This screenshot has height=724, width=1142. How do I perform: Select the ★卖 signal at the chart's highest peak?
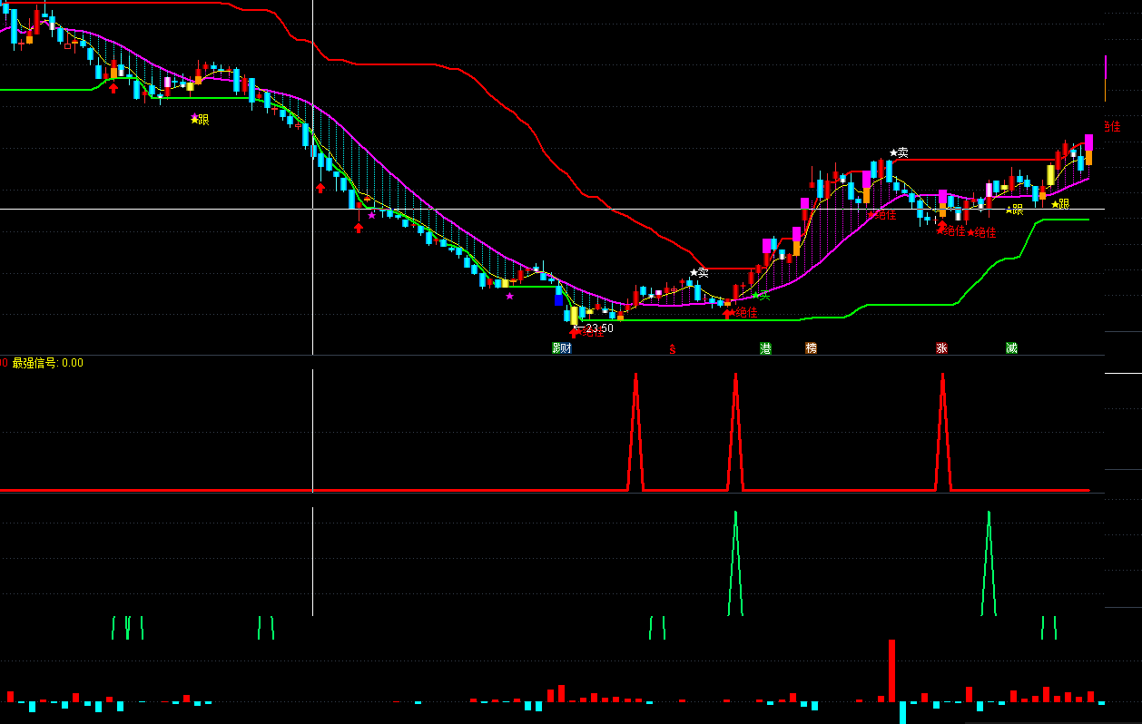(899, 152)
